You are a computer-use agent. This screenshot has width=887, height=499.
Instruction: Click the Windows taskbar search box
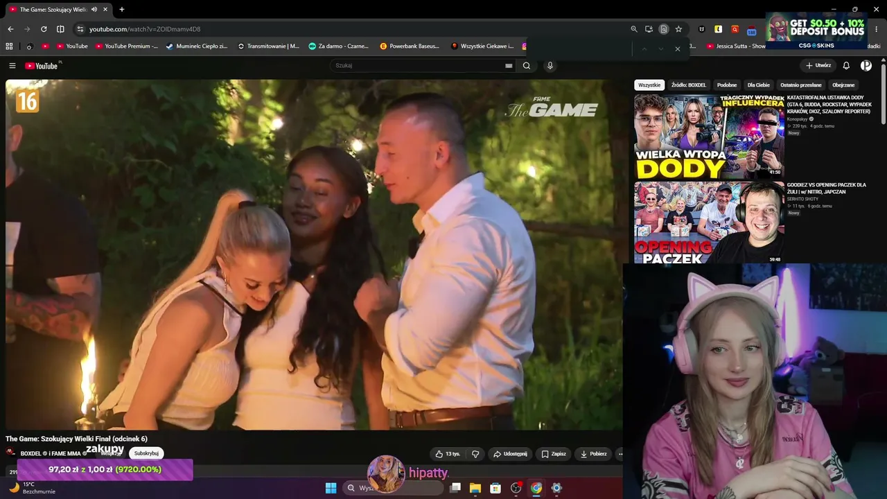pyautogui.click(x=394, y=488)
